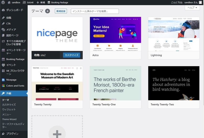This screenshot has height=138, width=204.
Task: Click the Nicepage N icon
Action: coord(3,80)
